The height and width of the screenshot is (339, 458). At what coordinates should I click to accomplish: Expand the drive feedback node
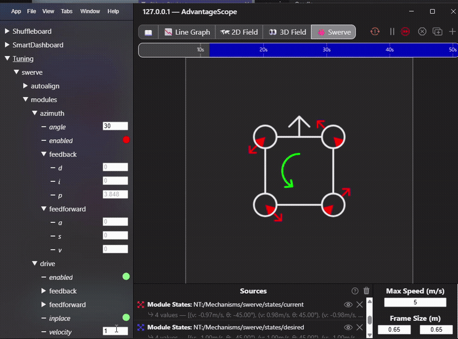tap(43, 291)
